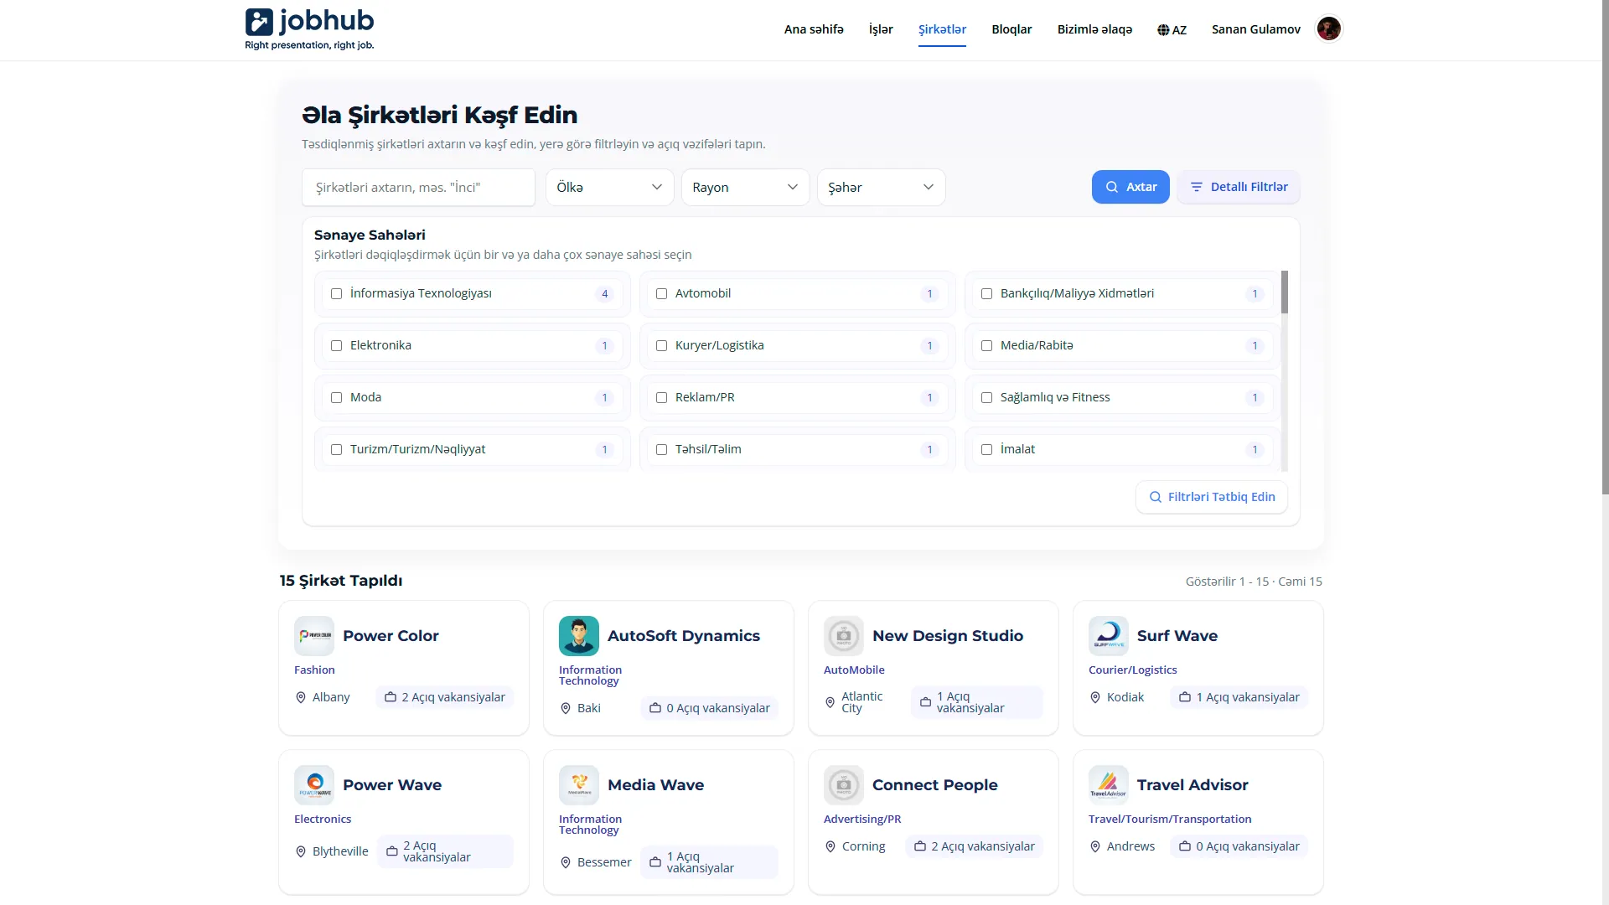Click briefcase icon in Connect People card

coord(920,846)
